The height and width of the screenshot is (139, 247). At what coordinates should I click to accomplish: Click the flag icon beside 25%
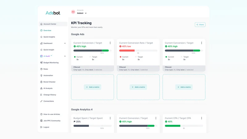(75, 122)
